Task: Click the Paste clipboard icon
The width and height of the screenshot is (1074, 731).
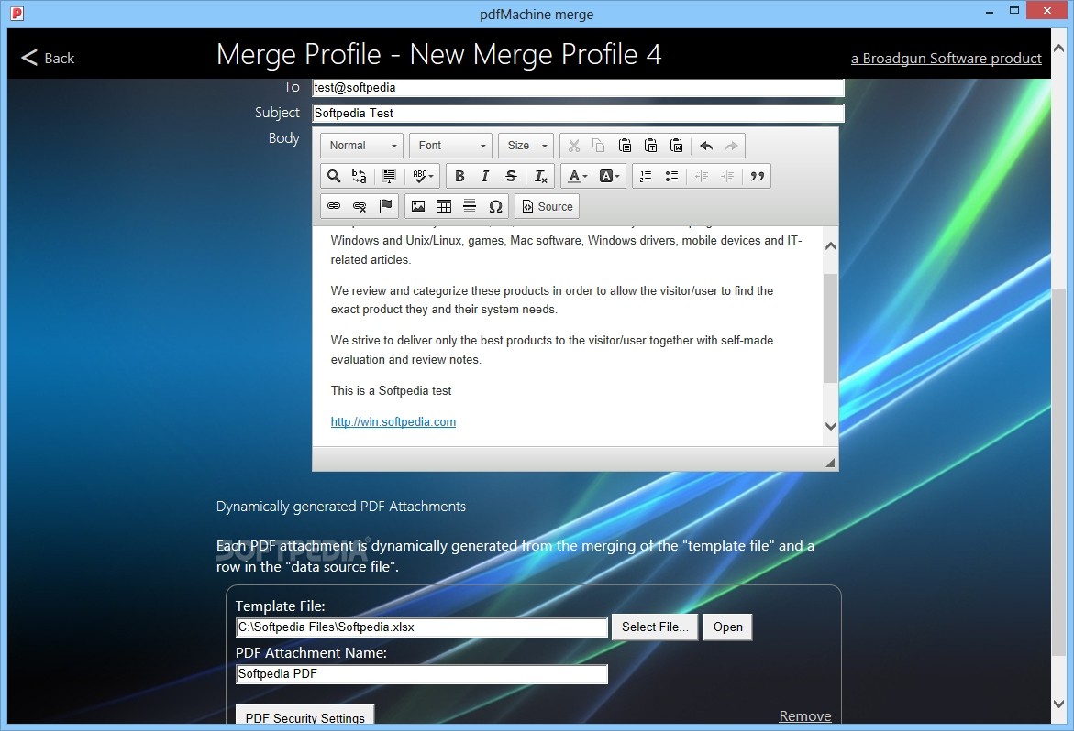Action: [625, 146]
